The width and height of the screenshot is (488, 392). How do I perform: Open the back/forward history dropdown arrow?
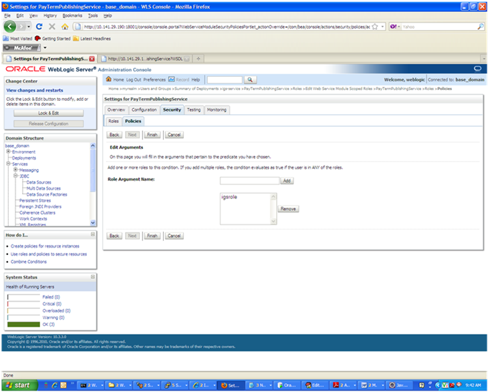coord(29,27)
